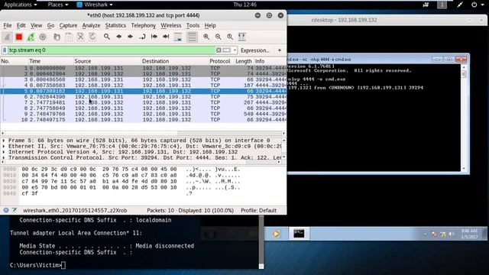Expand Internet Protocol Version 4 row
This screenshot has width=489, height=275.
pyautogui.click(x=4, y=152)
